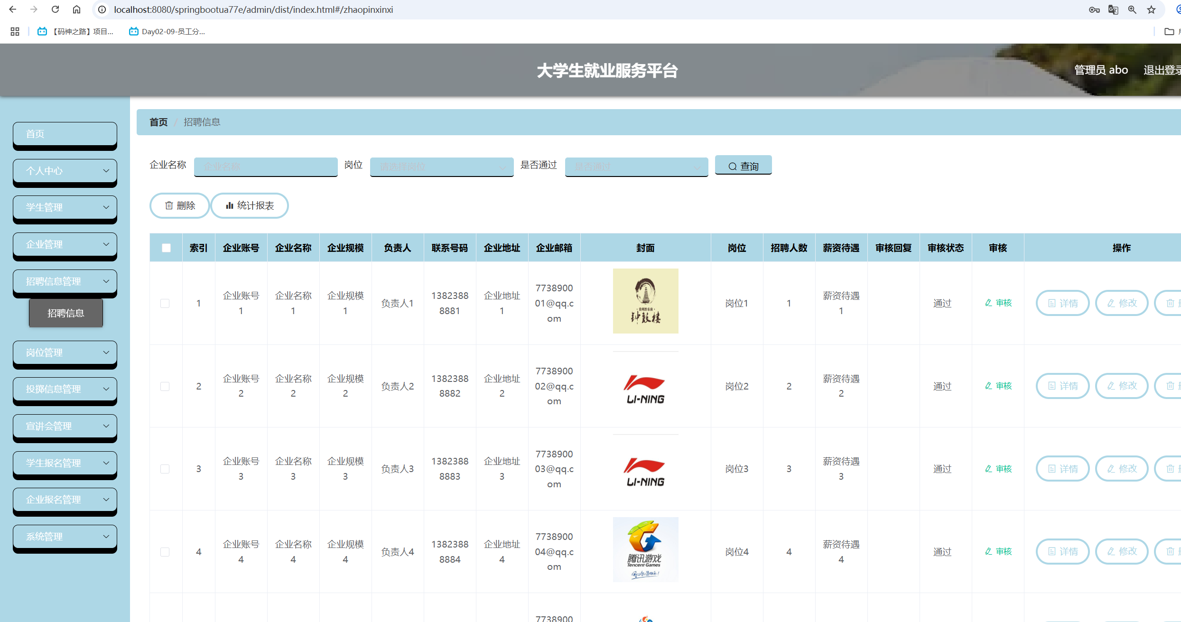Image resolution: width=1181 pixels, height=622 pixels.
Task: Click the 查询 search button
Action: (743, 166)
